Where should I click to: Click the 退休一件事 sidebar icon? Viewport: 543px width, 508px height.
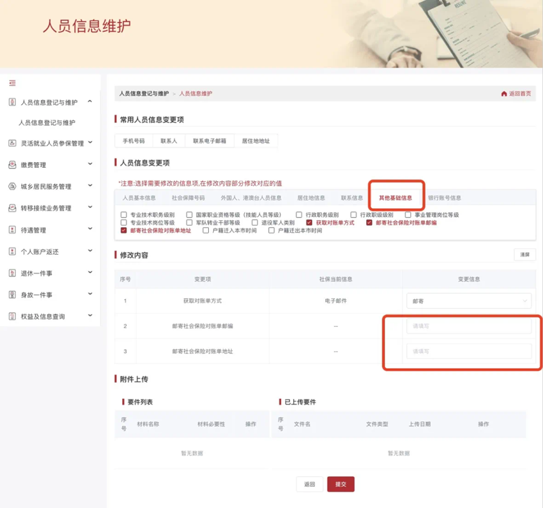click(12, 273)
